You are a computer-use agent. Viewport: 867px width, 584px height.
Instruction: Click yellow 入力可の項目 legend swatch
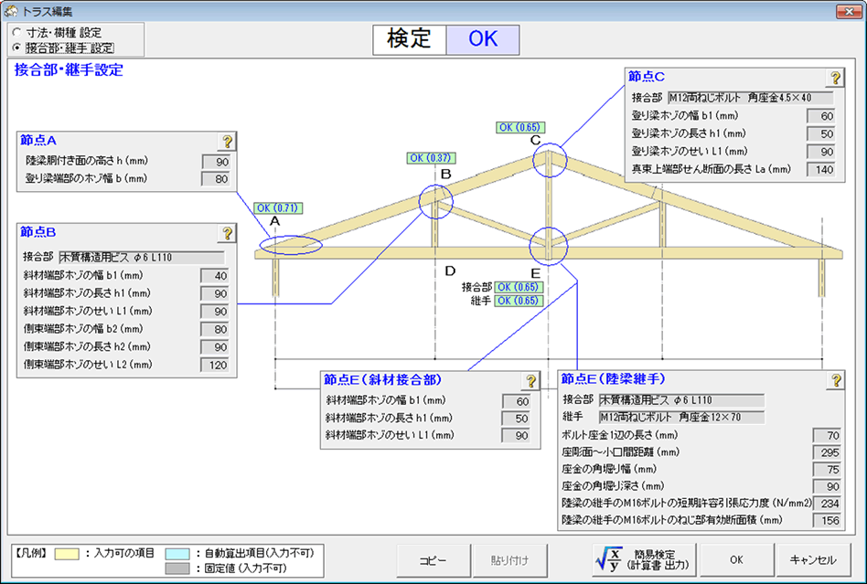click(x=67, y=554)
